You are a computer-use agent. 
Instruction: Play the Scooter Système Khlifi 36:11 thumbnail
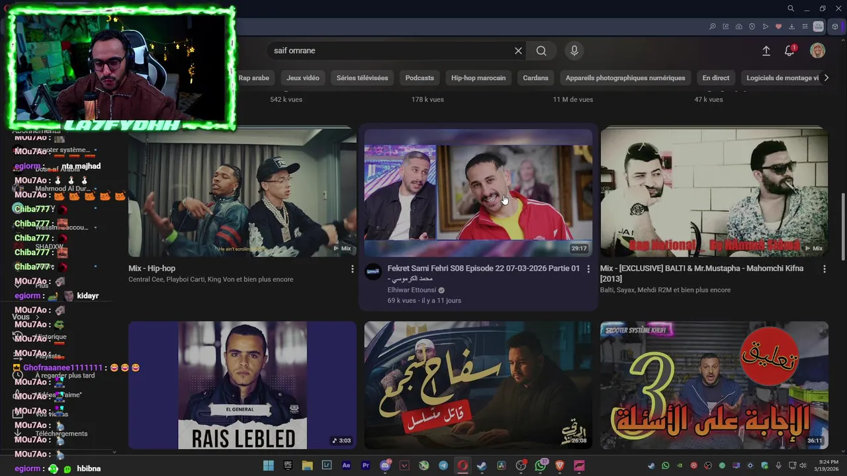[714, 385]
